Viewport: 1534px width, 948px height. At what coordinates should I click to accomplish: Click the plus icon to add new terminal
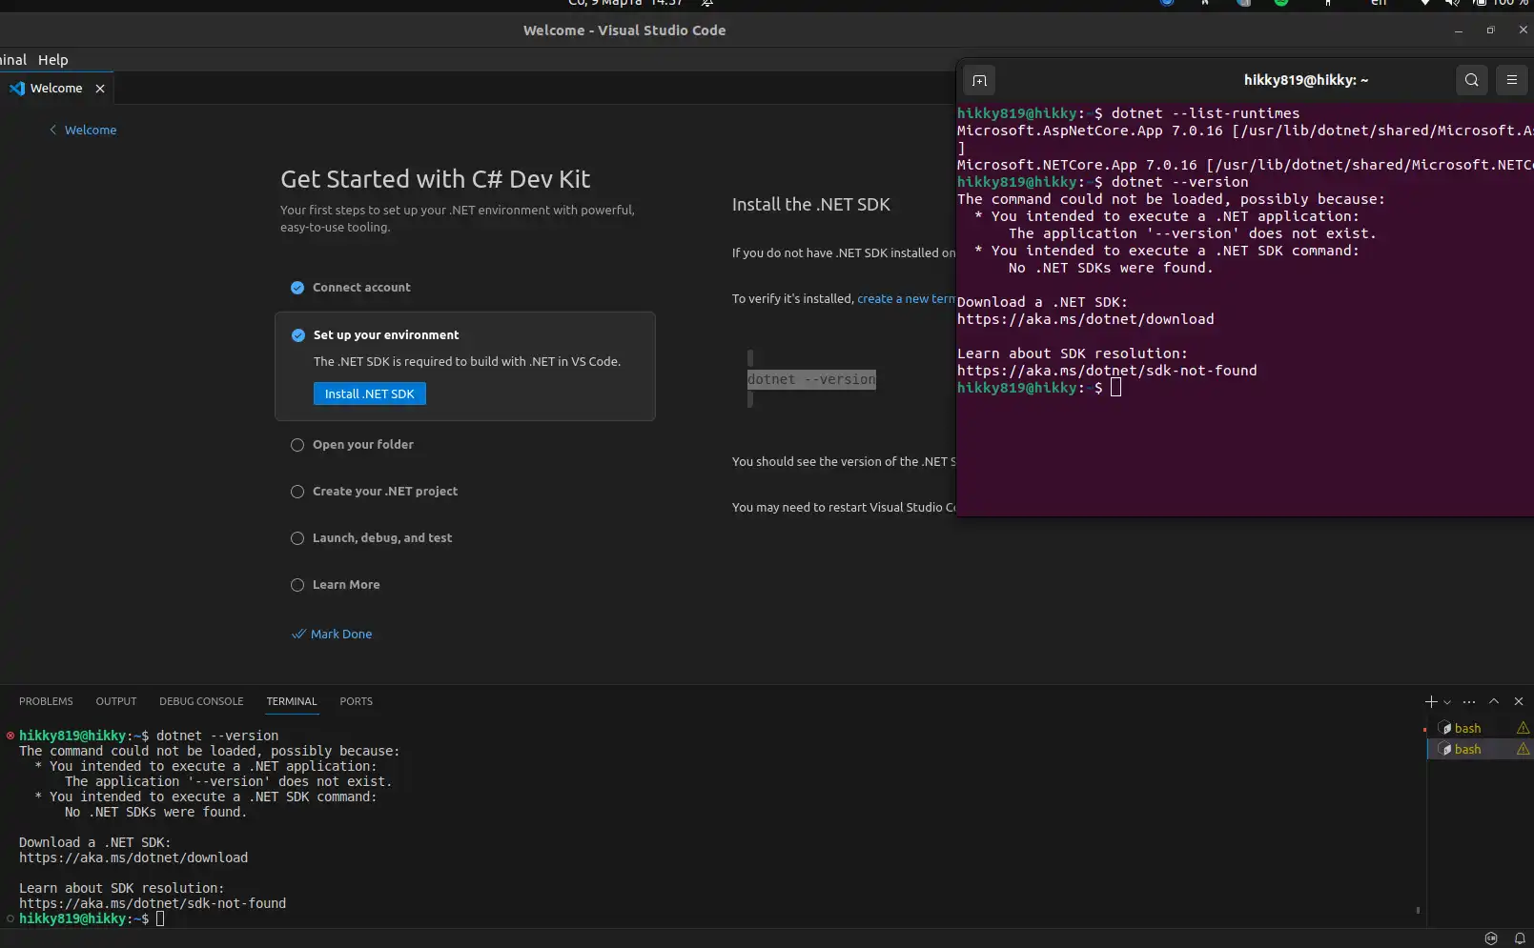click(x=1431, y=701)
